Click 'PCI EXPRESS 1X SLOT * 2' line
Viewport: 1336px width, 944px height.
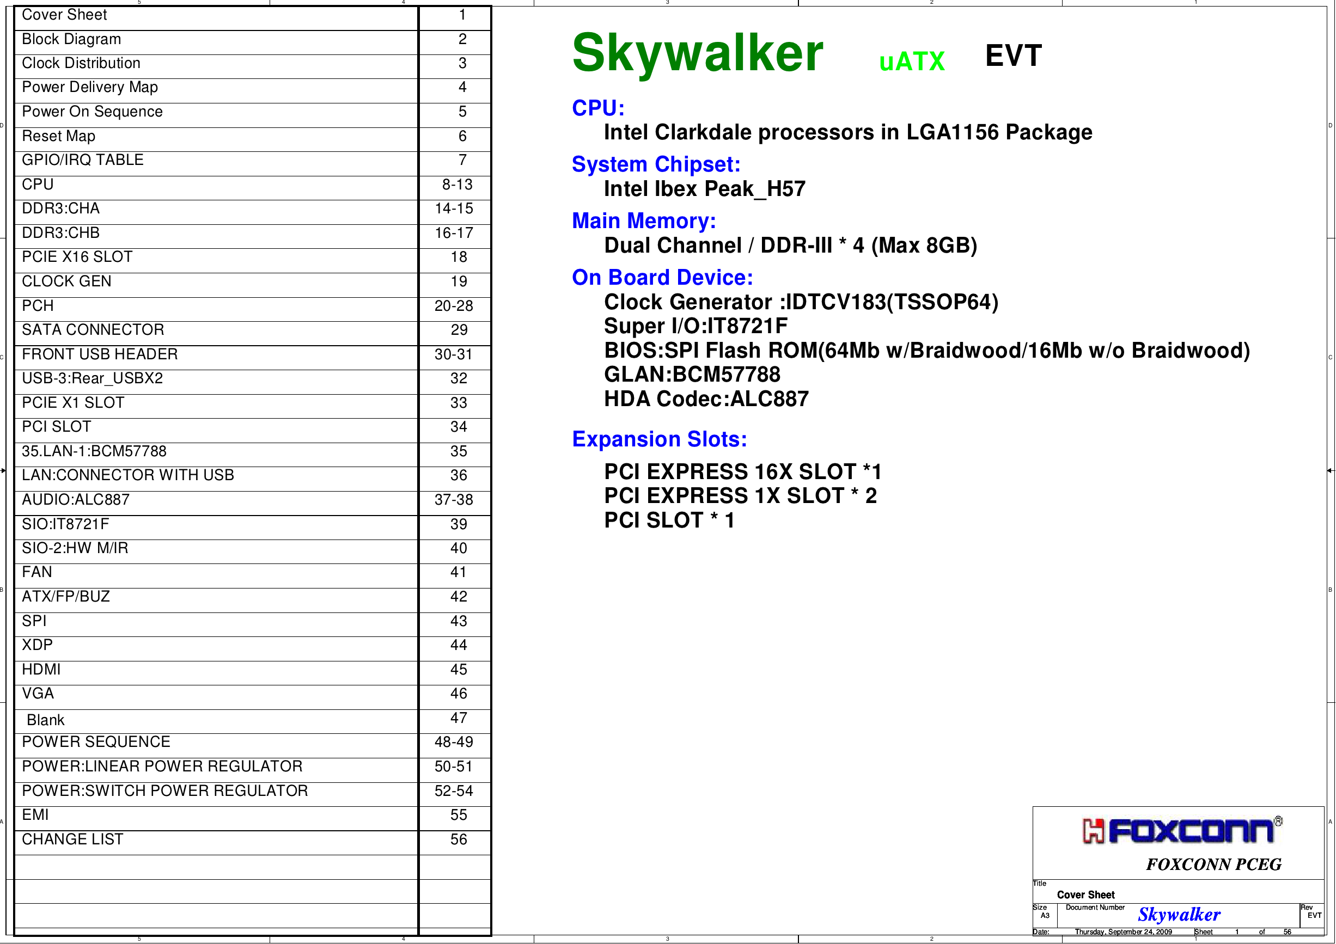[x=740, y=496]
